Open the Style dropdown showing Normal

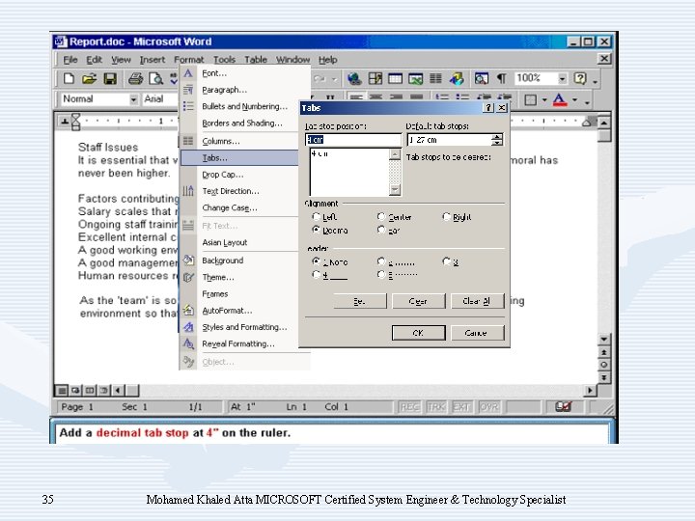[133, 99]
